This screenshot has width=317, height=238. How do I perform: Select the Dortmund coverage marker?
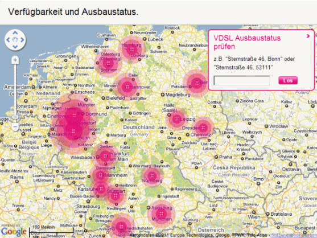pos(74,115)
